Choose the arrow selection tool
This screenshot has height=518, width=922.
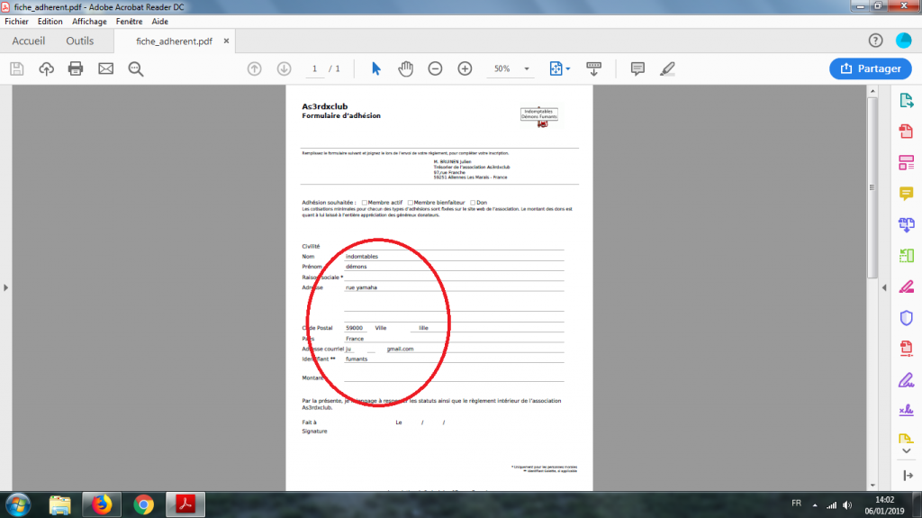click(376, 68)
